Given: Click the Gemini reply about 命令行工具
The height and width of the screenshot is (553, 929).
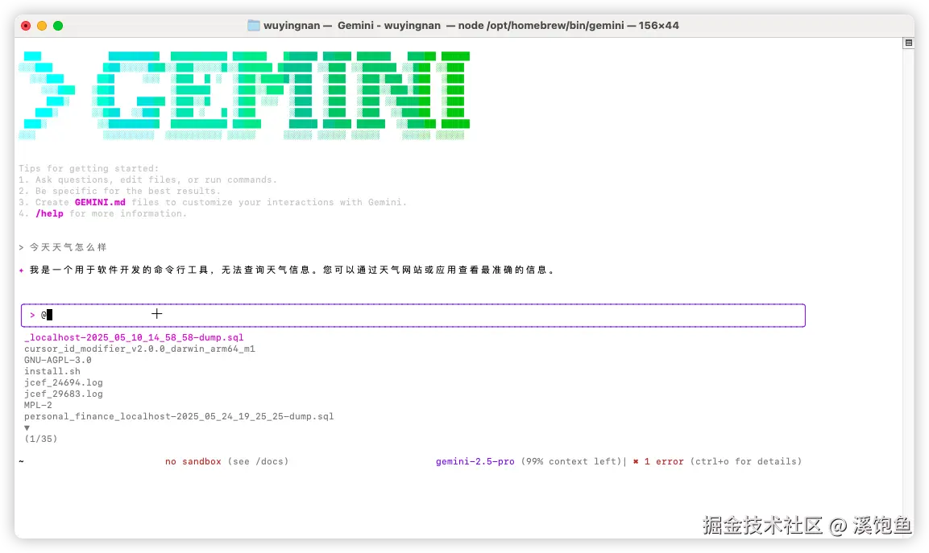Looking at the screenshot, I should 292,270.
